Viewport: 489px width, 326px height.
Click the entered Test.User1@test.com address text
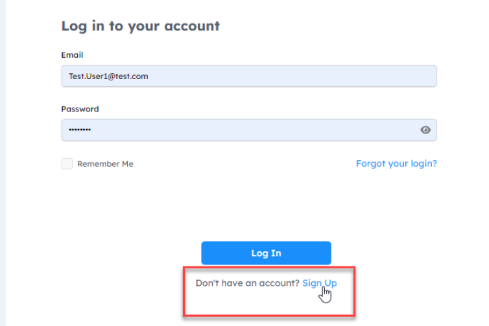(108, 76)
